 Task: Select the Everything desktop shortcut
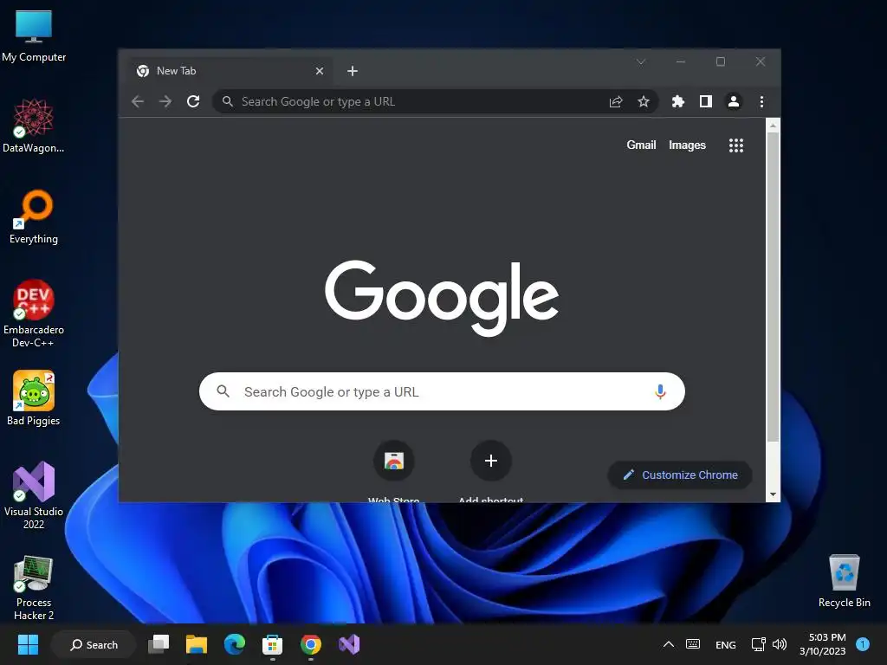(x=34, y=217)
